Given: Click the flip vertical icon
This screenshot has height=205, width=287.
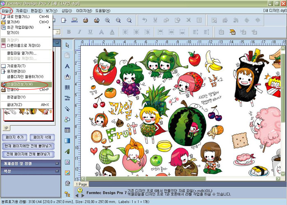Looking at the screenshot, I should [247, 20].
